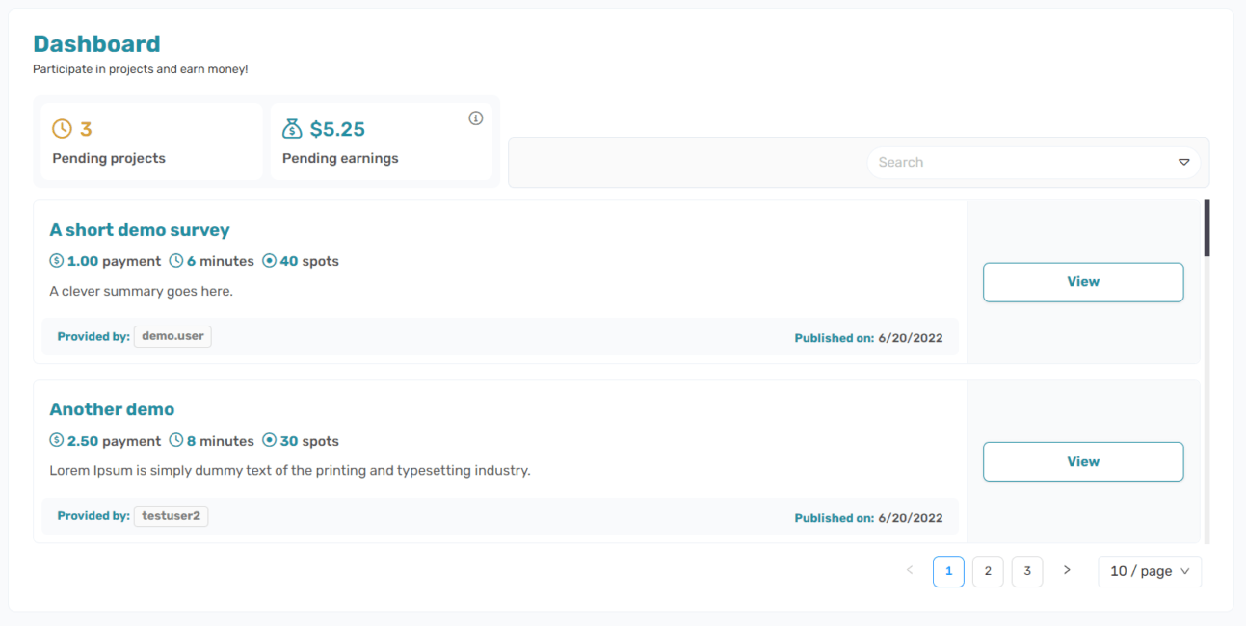The width and height of the screenshot is (1246, 626).
Task: Click the money bag pending earnings icon
Action: [x=292, y=129]
